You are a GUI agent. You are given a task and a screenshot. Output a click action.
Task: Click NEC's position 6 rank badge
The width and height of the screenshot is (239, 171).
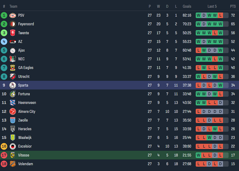point(4,59)
